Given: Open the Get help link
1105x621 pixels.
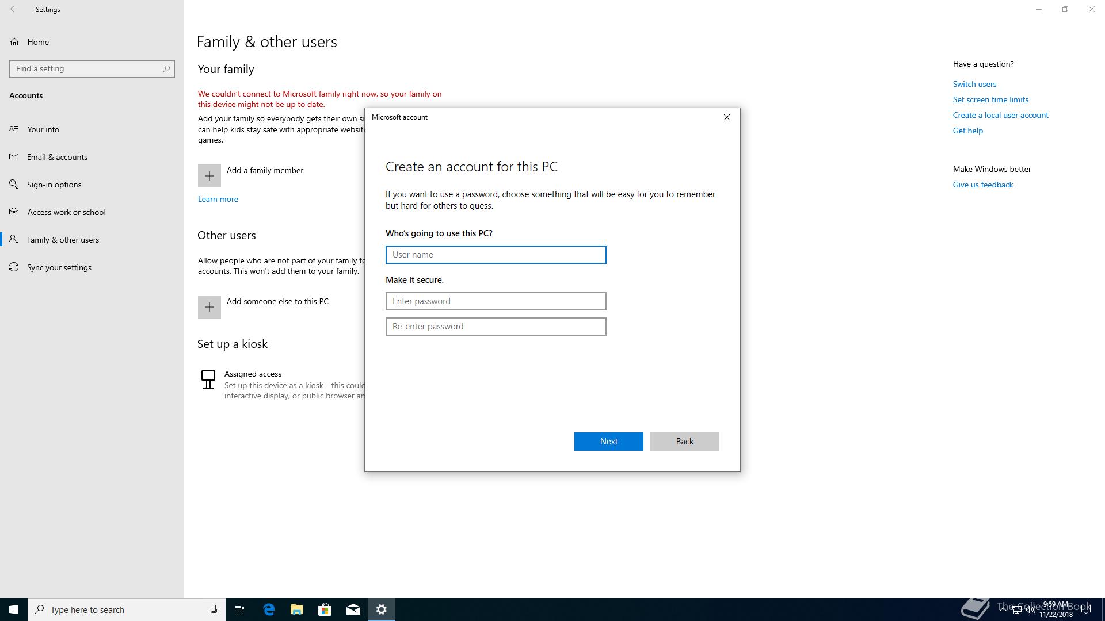Looking at the screenshot, I should pyautogui.click(x=968, y=131).
